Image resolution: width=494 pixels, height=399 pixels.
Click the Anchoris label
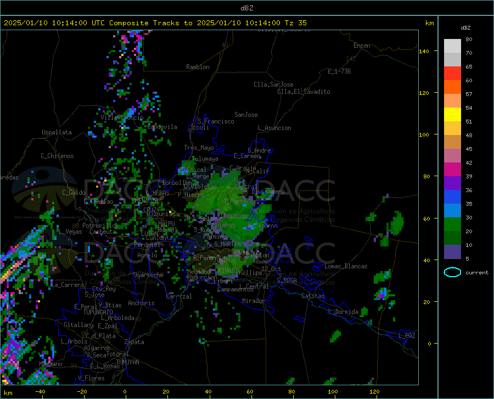coord(141,303)
